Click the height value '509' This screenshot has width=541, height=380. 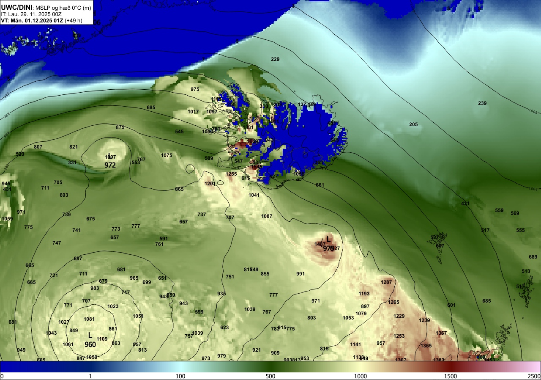click(209, 158)
